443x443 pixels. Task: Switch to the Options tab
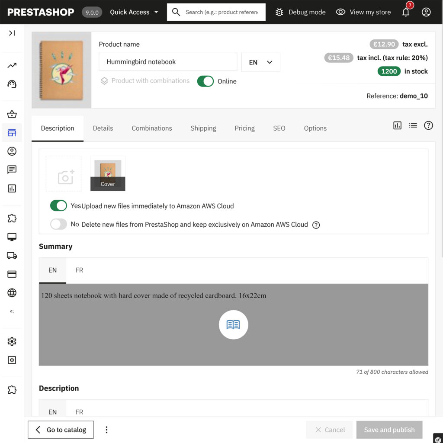click(315, 128)
